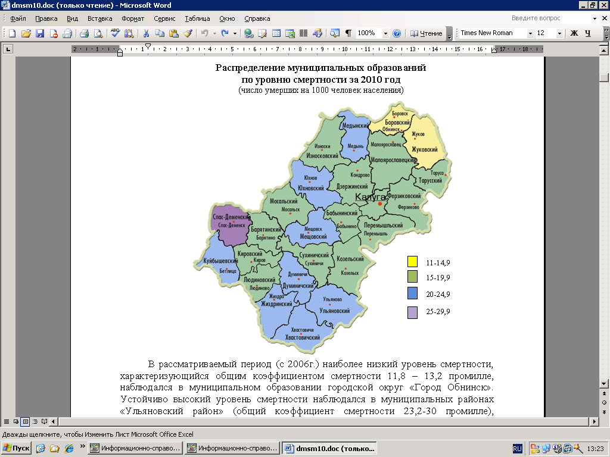Open a file with the folder icon
The height and width of the screenshot is (457, 610).
(26, 33)
